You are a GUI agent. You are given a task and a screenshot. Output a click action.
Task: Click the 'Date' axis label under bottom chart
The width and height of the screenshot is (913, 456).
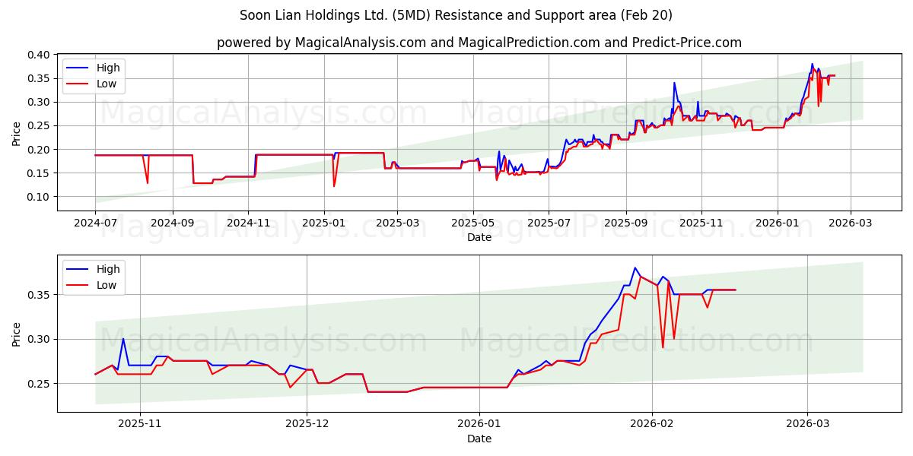479,439
